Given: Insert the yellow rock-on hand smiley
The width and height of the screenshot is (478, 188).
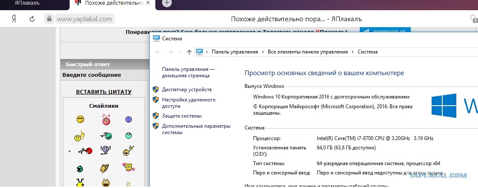Looking at the screenshot, I should coord(128,151).
